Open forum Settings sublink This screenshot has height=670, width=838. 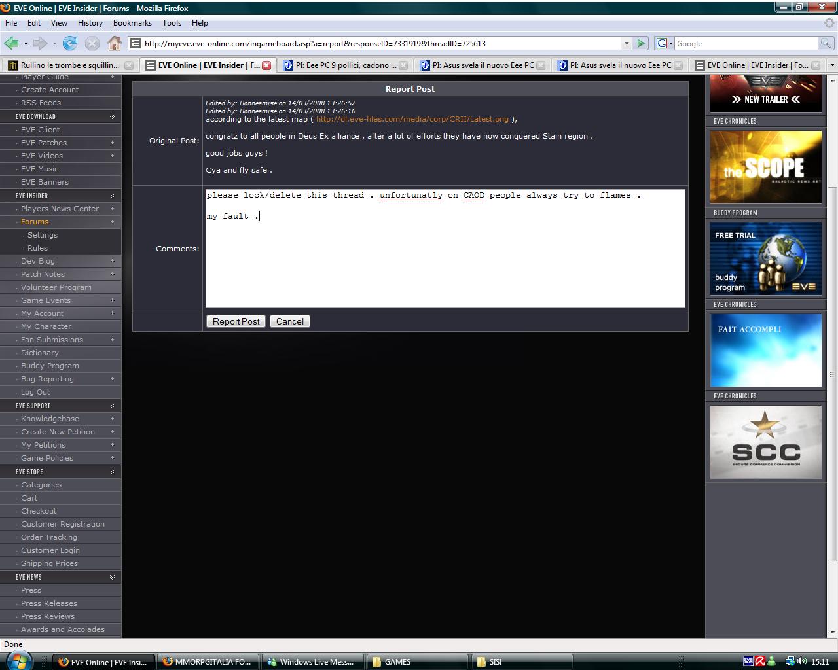43,235
